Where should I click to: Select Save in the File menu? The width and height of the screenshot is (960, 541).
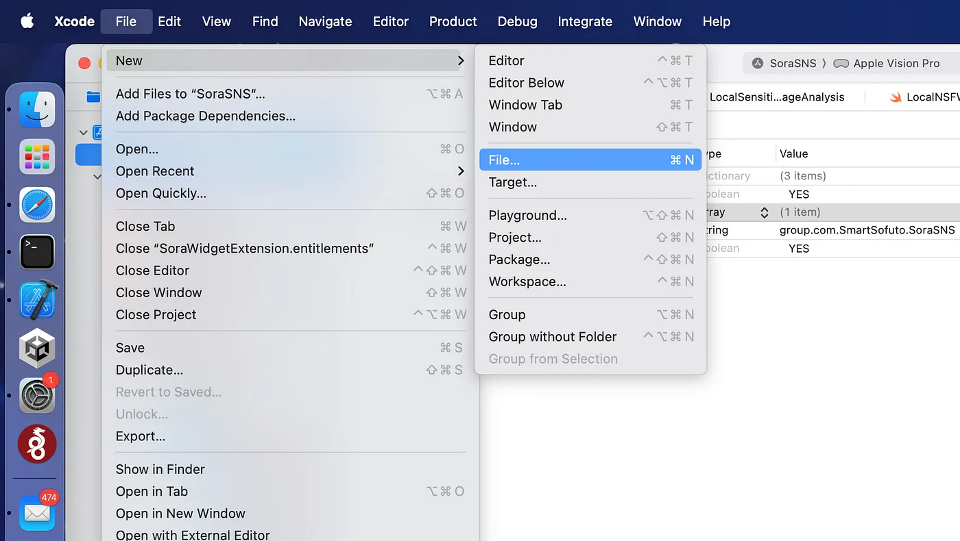click(289, 348)
